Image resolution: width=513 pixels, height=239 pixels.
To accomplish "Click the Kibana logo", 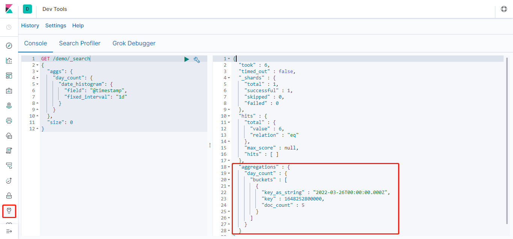I will tap(9, 9).
